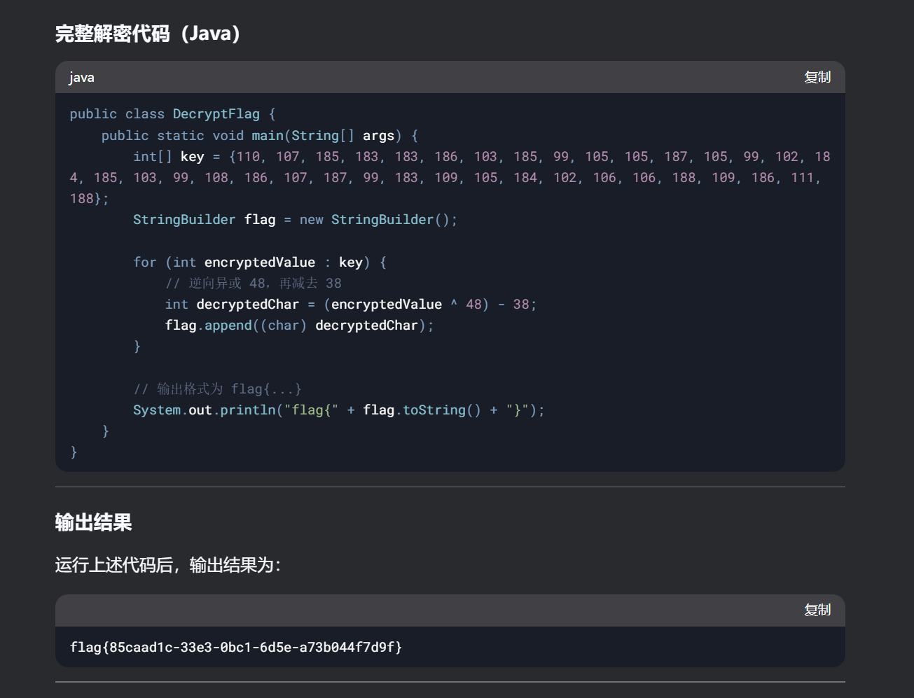Viewport: 914px width, 698px height.
Task: Click the 完整解密代码（Java）heading
Action: [x=148, y=34]
